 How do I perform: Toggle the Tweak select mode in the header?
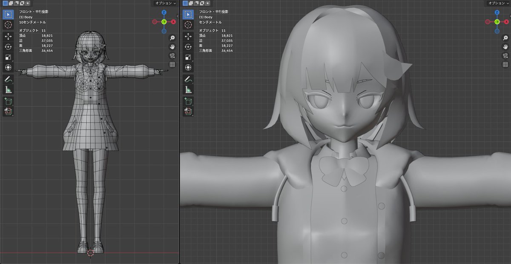click(x=5, y=3)
